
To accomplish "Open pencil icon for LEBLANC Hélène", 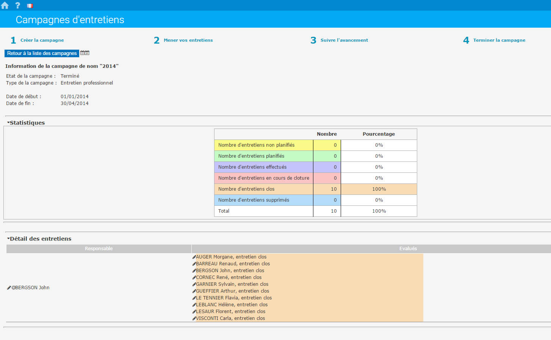I will tap(194, 305).
